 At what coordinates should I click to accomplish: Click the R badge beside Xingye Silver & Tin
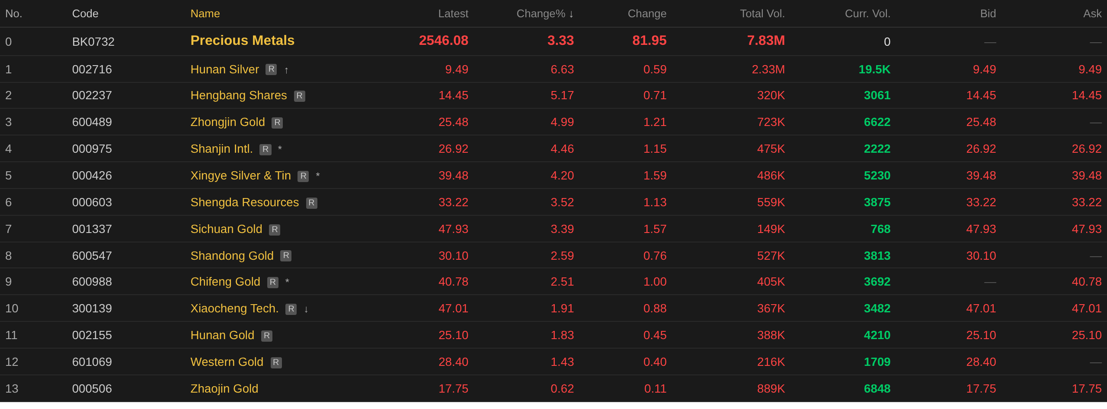click(303, 176)
